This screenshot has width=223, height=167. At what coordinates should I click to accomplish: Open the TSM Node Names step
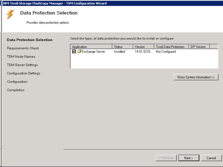coord(21,57)
